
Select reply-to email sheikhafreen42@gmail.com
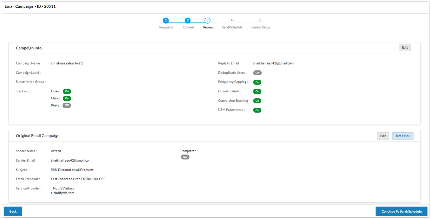click(x=273, y=63)
